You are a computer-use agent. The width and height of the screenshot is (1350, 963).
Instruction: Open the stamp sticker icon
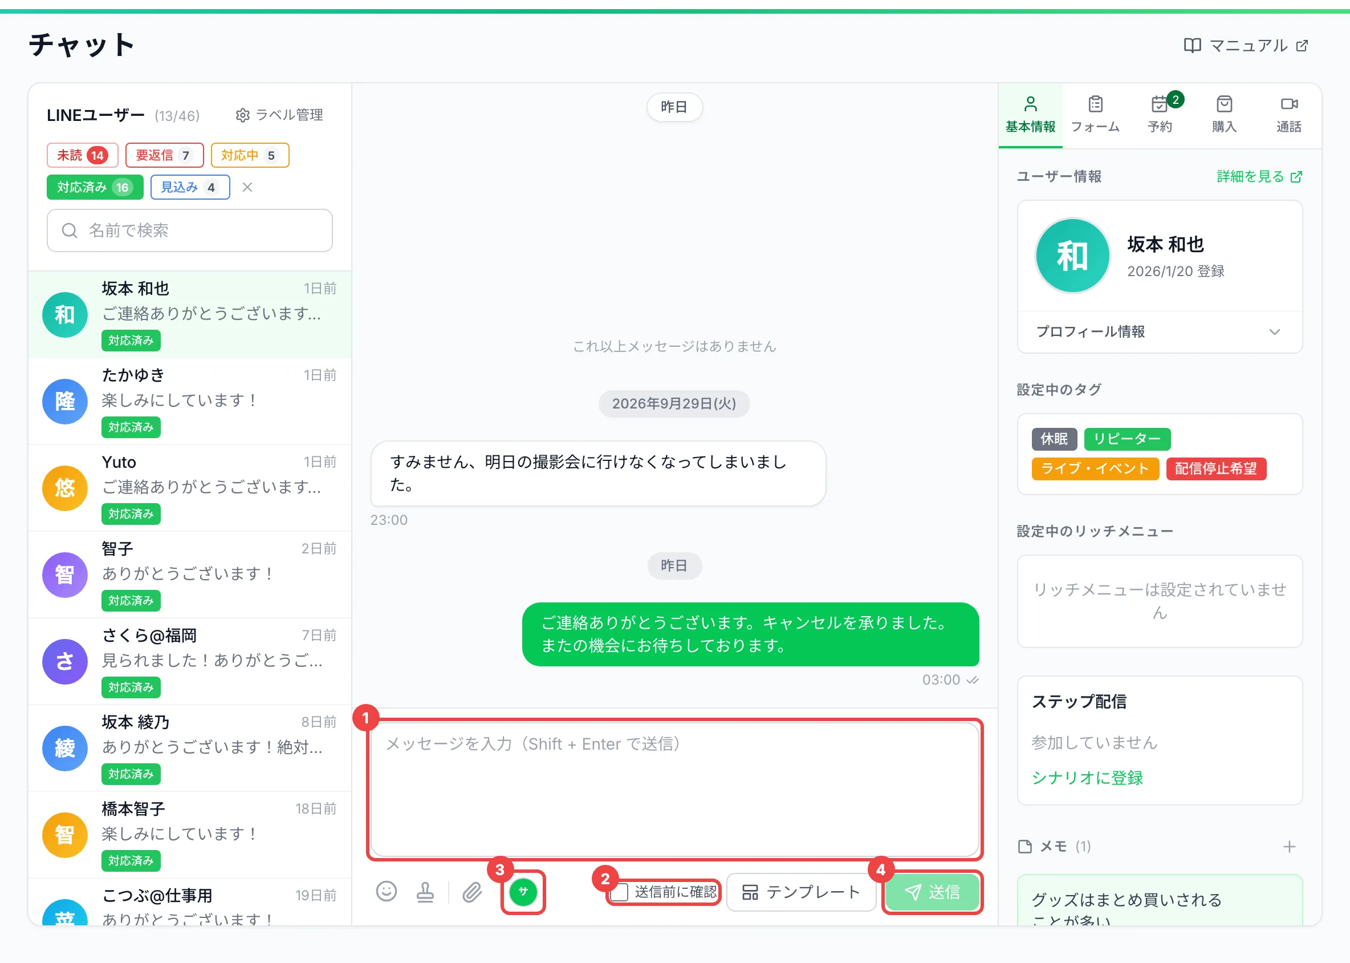425,891
